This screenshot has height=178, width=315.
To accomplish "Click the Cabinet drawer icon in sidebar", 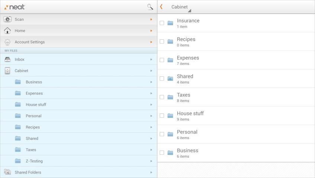I will (7, 70).
